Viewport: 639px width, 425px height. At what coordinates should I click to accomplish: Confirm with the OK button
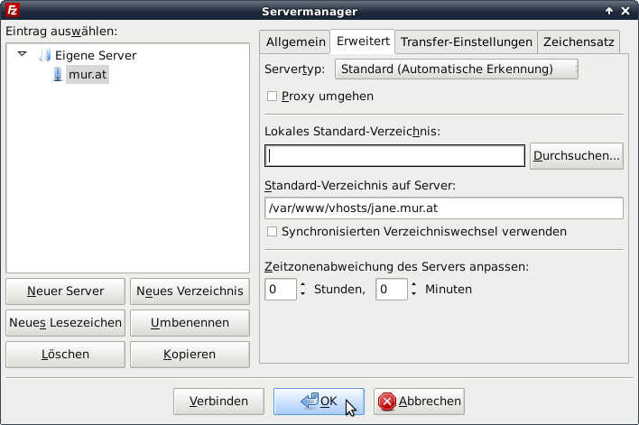318,401
